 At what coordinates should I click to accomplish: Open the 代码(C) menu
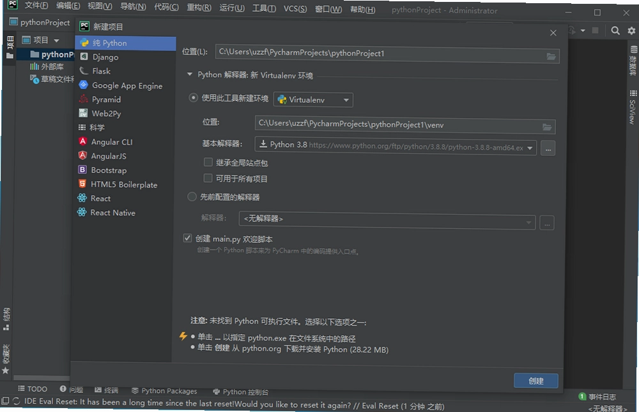click(166, 7)
